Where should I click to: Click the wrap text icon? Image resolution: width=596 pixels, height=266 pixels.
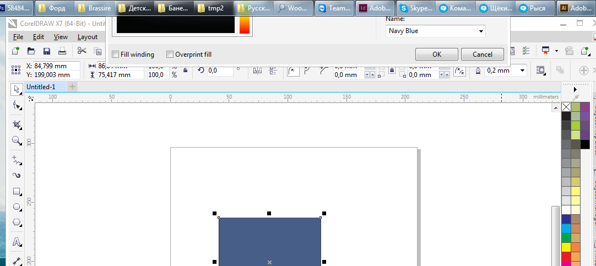click(541, 70)
